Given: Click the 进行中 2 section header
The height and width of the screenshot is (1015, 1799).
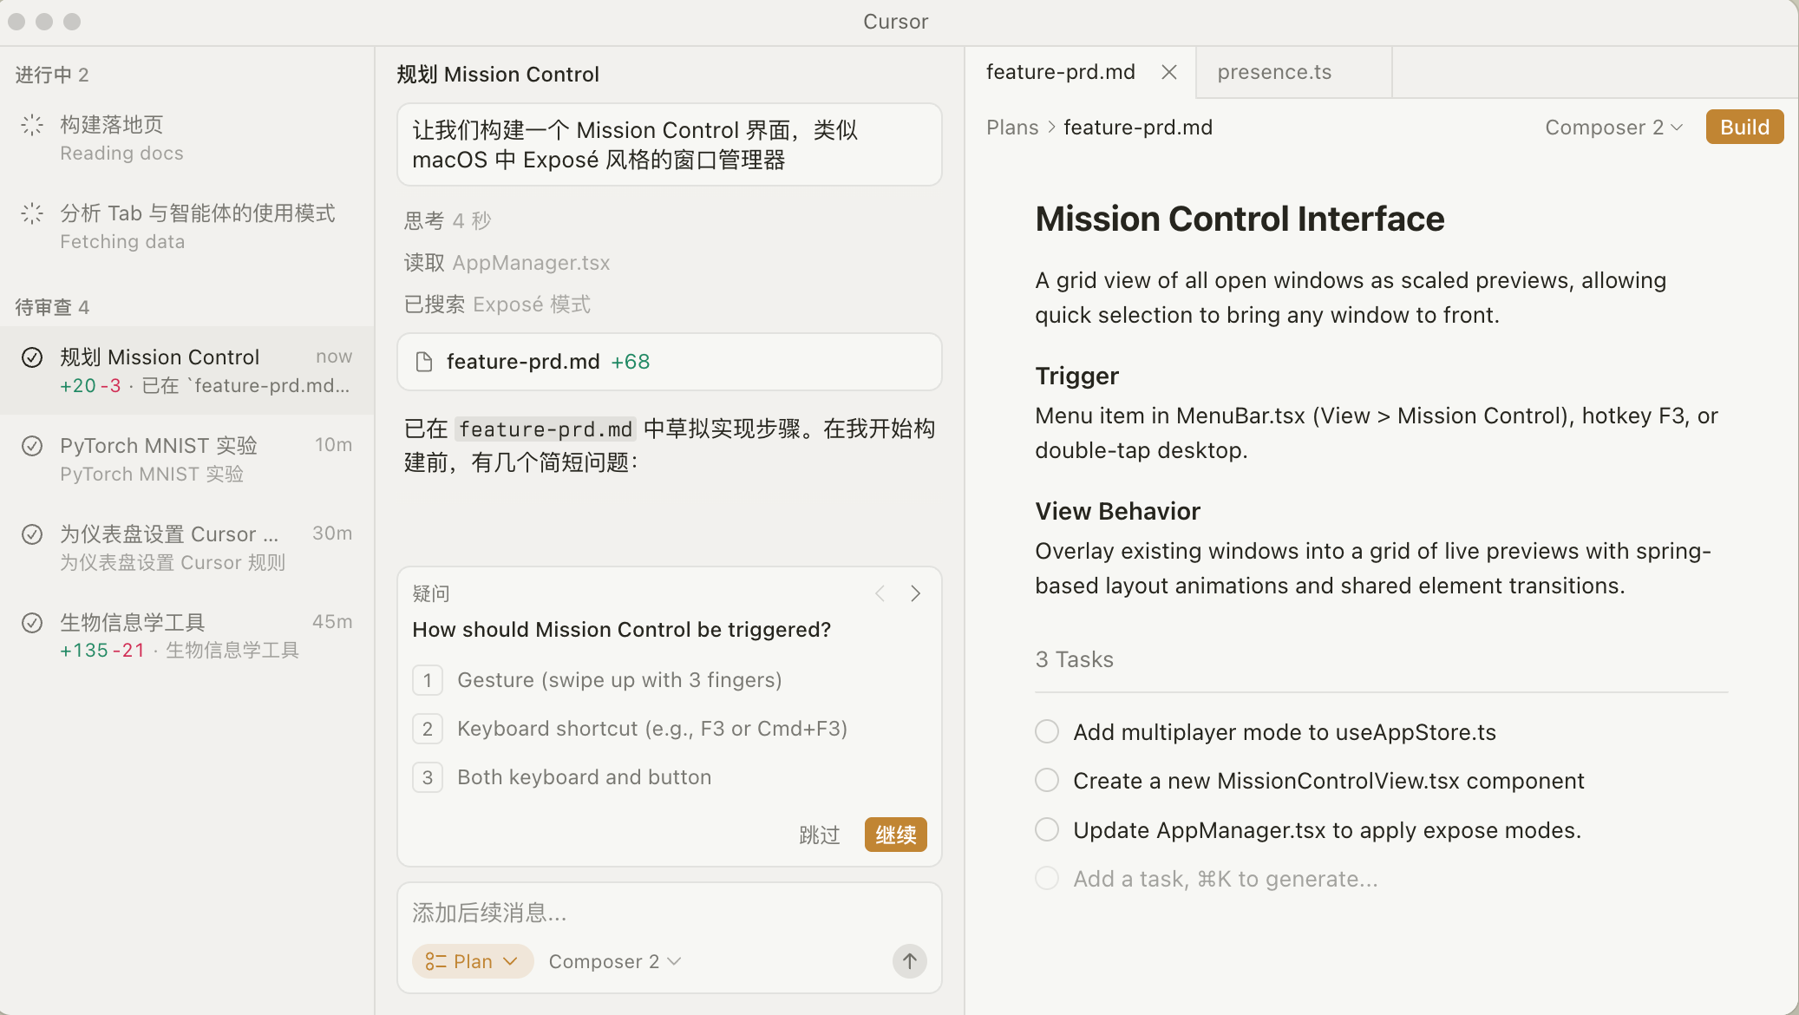Looking at the screenshot, I should click(52, 75).
